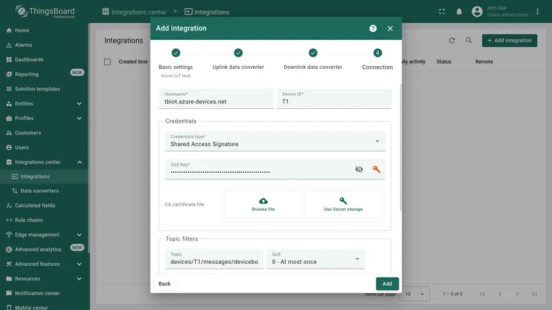Click John Doe user avatar
This screenshot has width=552, height=310.
tap(477, 12)
